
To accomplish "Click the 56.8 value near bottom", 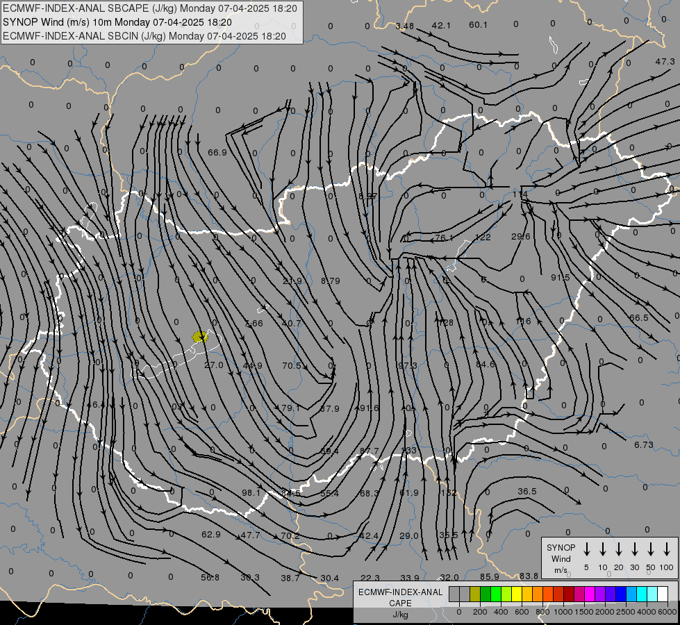I will pos(210,577).
